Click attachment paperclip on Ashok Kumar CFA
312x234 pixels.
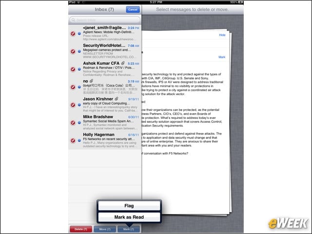pyautogui.click(x=123, y=63)
